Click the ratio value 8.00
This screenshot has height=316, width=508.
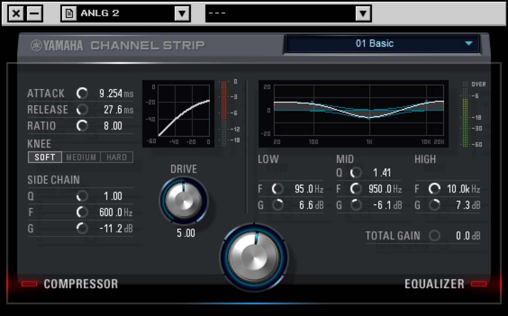[113, 126]
